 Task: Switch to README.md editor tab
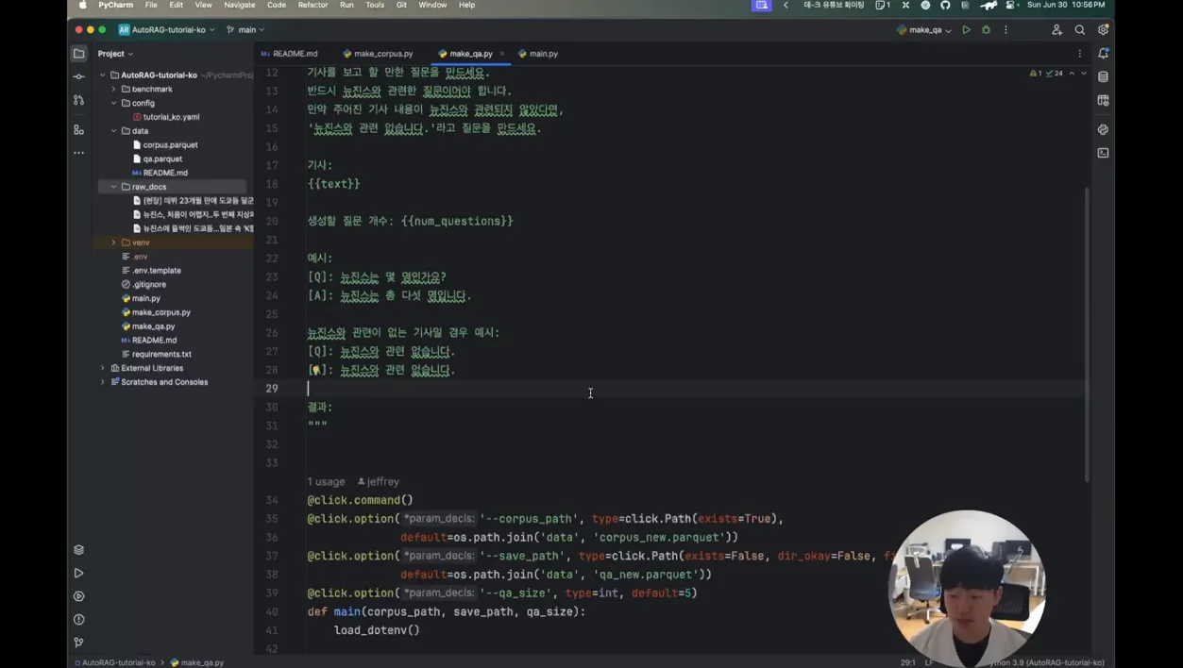(289, 54)
